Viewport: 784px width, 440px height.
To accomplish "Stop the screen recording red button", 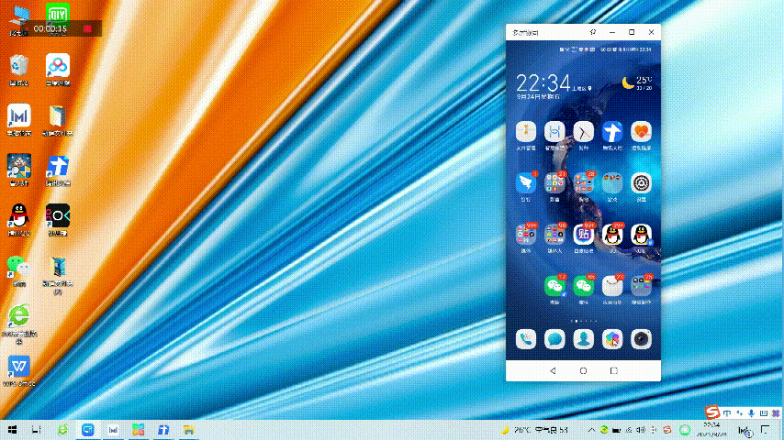I will coord(86,28).
